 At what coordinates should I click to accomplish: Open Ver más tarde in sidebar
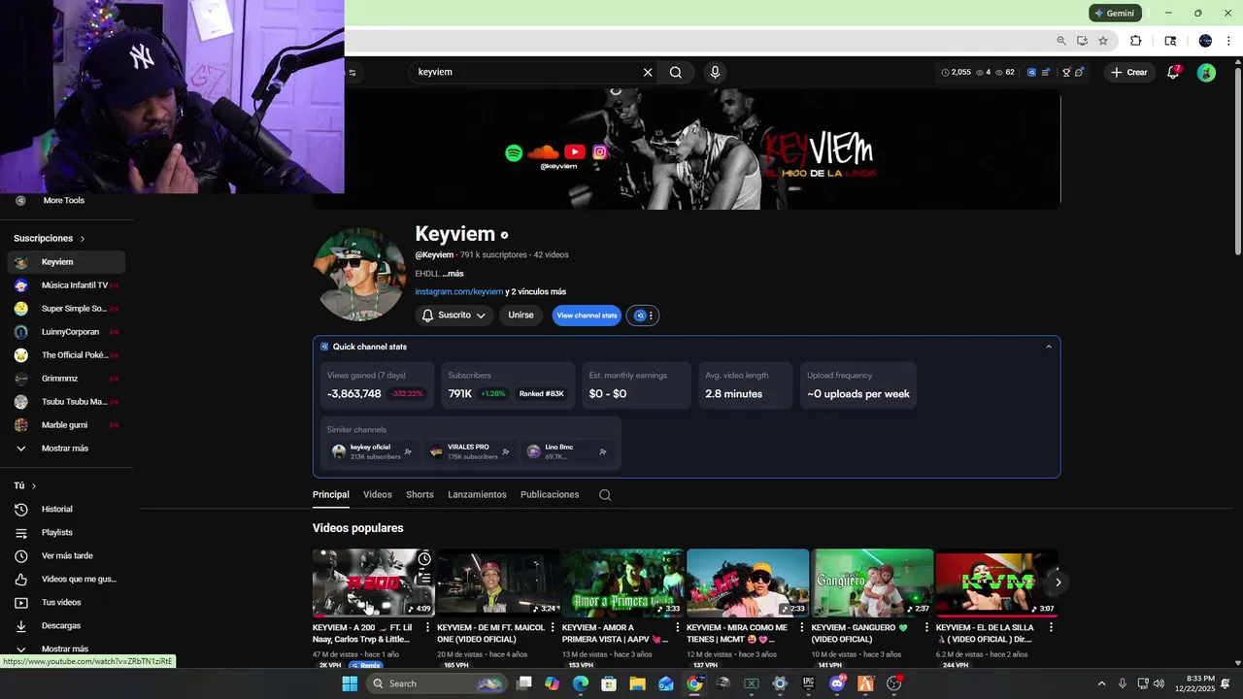click(66, 555)
